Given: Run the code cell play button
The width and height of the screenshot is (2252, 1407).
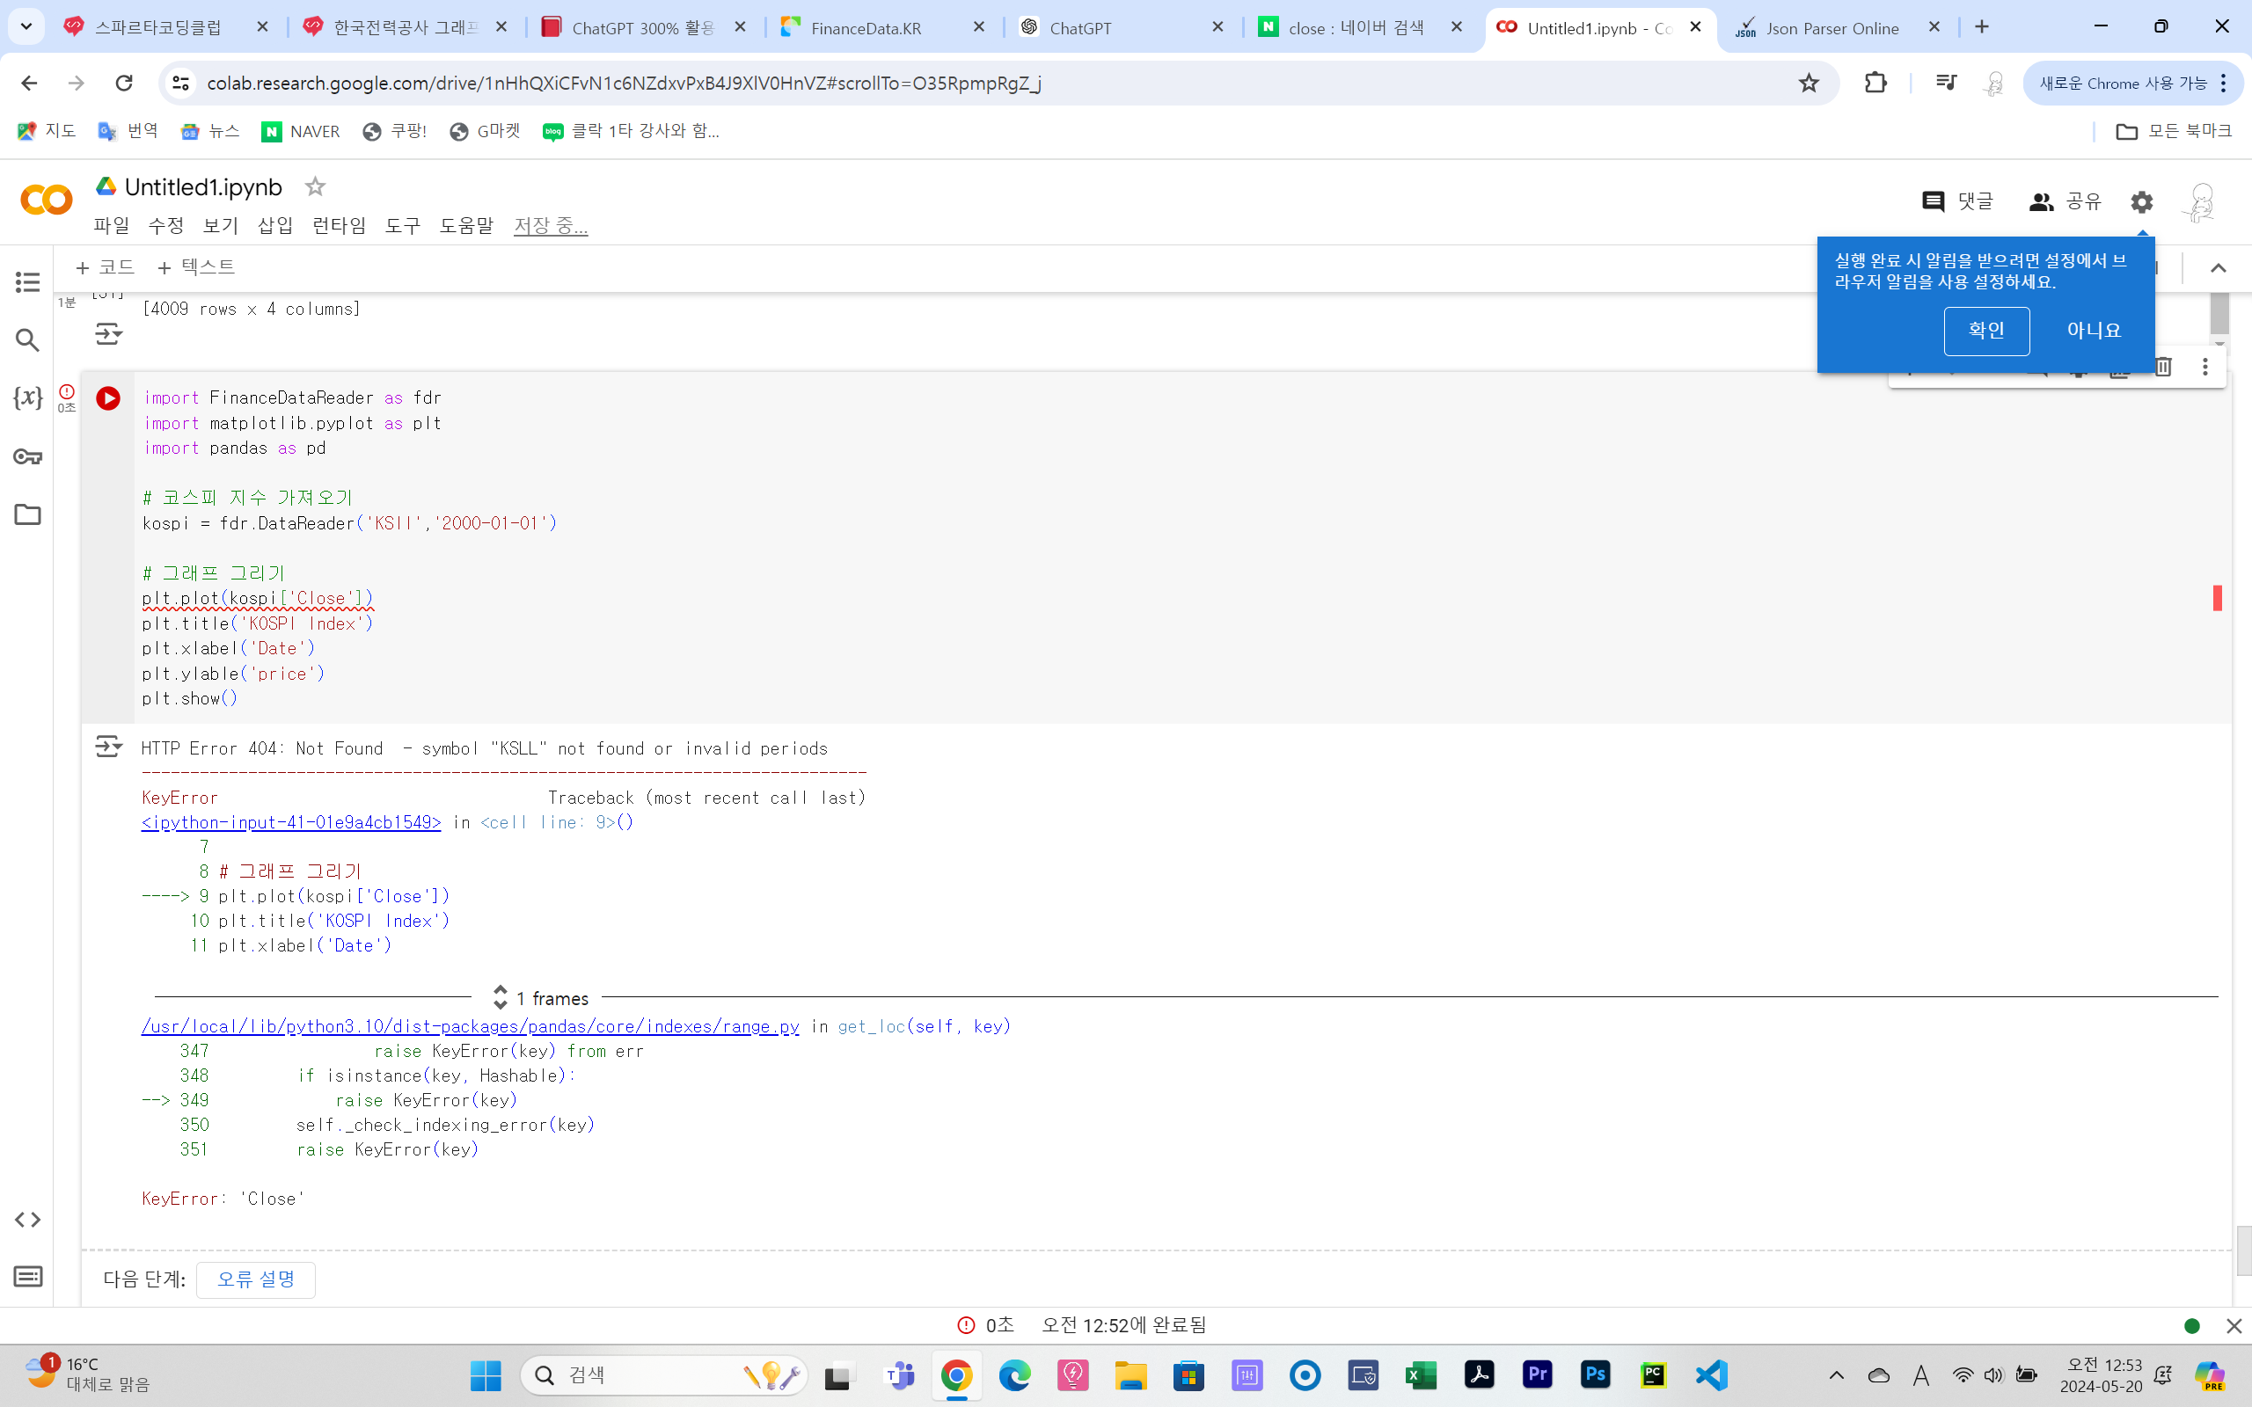Looking at the screenshot, I should click(108, 398).
